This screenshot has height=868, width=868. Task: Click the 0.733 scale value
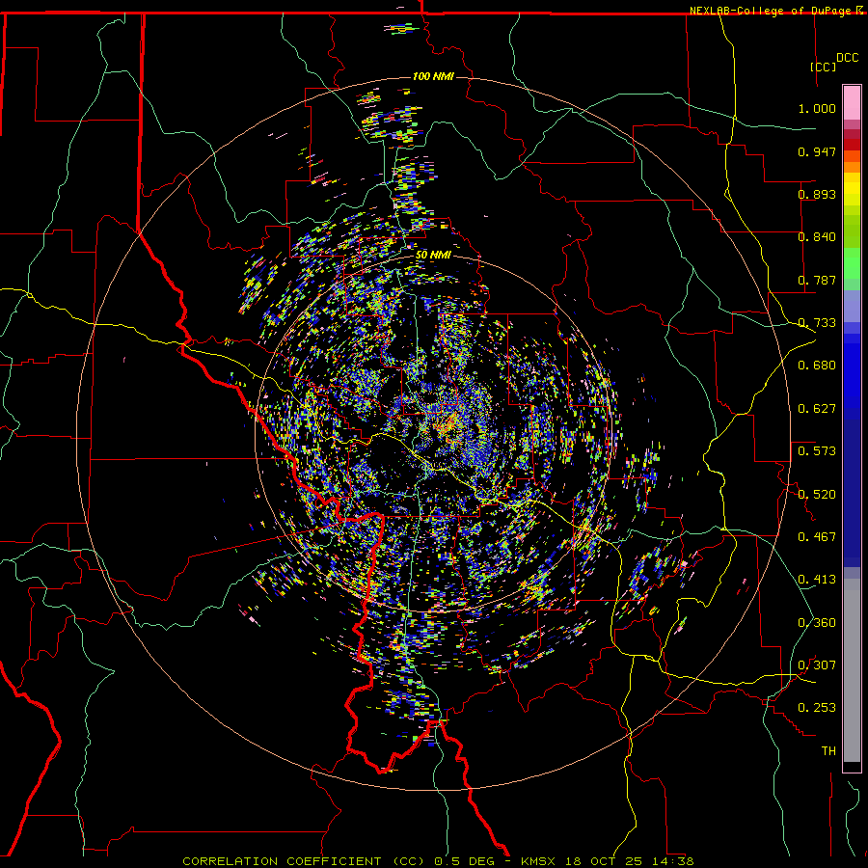(x=817, y=323)
